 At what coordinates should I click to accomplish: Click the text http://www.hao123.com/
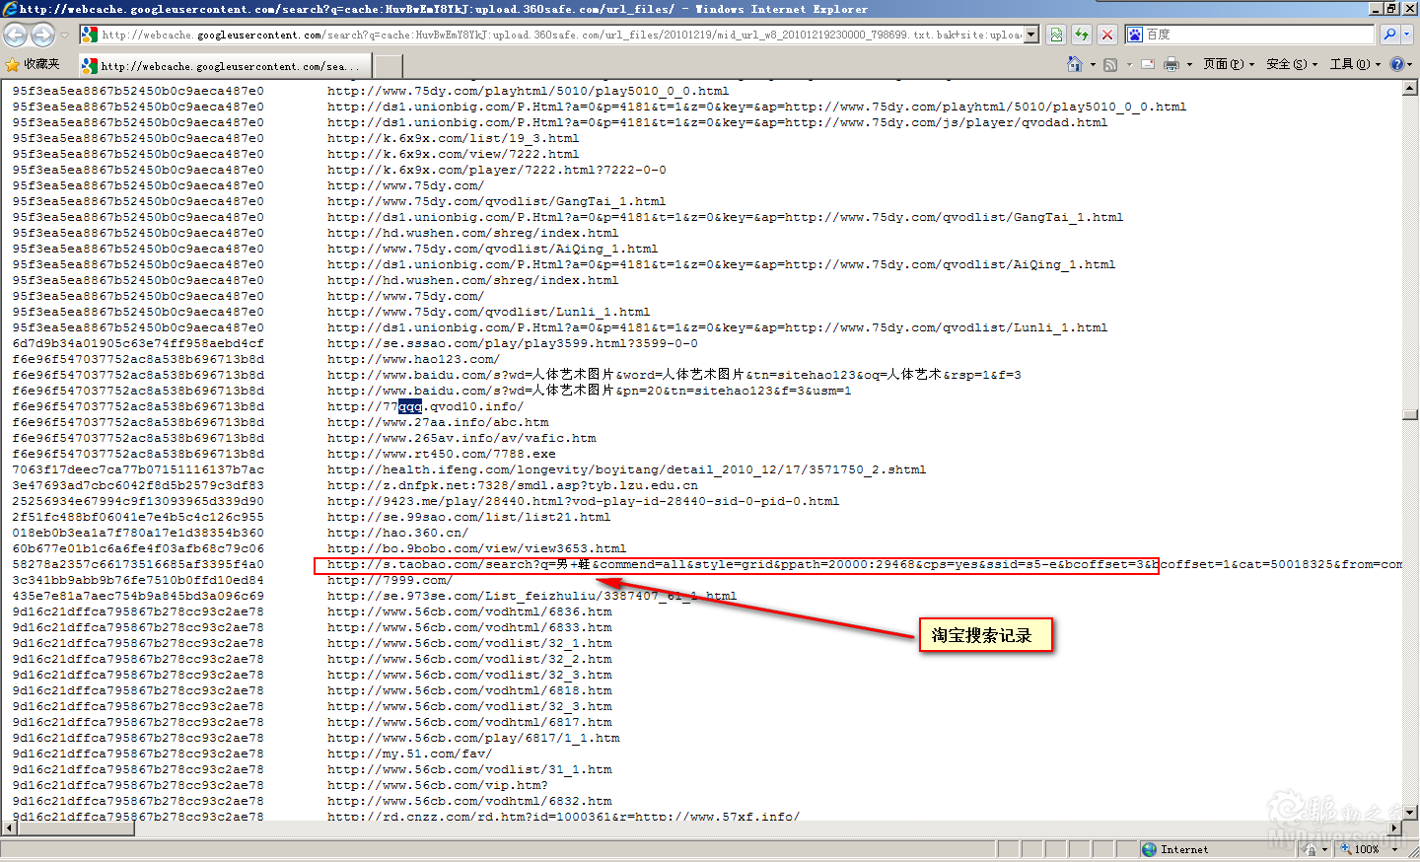click(x=413, y=359)
